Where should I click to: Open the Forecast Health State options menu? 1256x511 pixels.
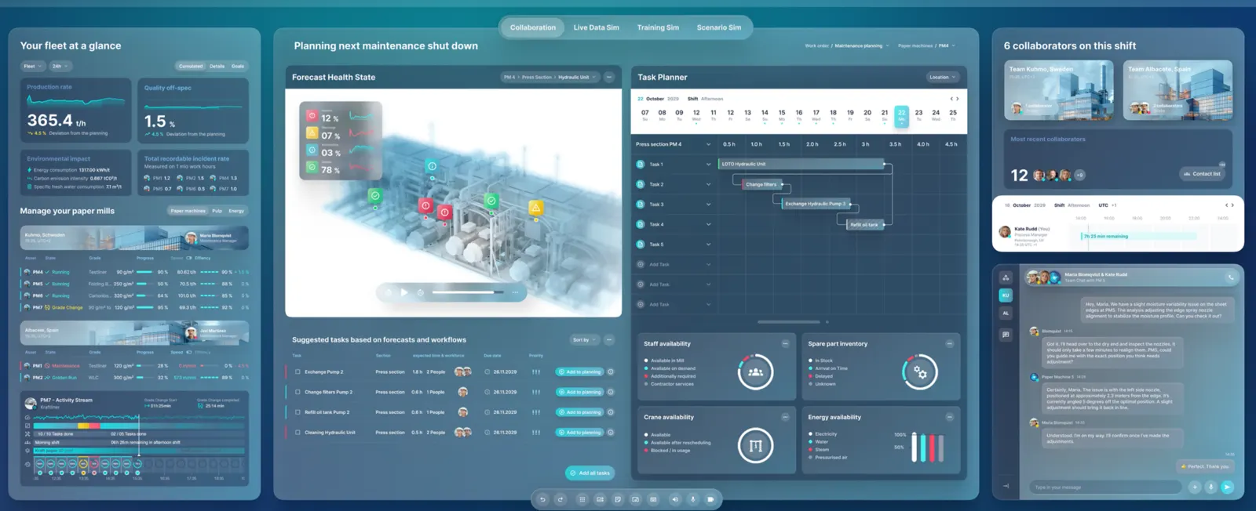(x=609, y=77)
